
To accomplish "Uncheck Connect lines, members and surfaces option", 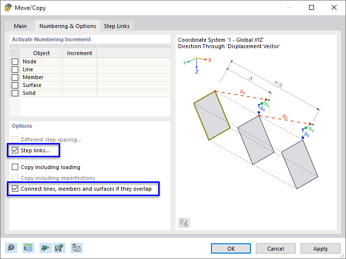I will coord(15,189).
